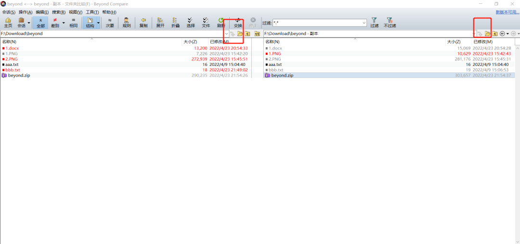Click in the right path field beyond - 副本
The image size is (520, 244).
click(368, 34)
